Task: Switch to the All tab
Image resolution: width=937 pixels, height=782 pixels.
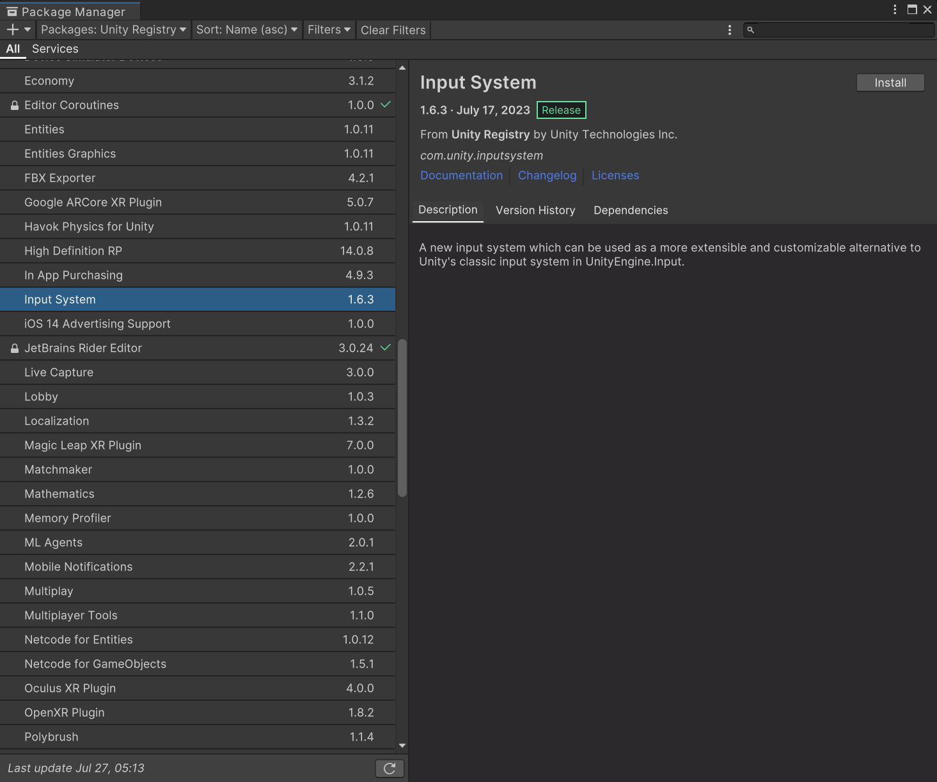Action: coord(13,49)
